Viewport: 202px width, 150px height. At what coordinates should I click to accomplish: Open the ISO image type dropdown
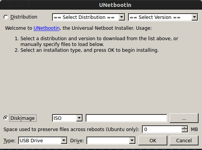[x=67, y=118]
